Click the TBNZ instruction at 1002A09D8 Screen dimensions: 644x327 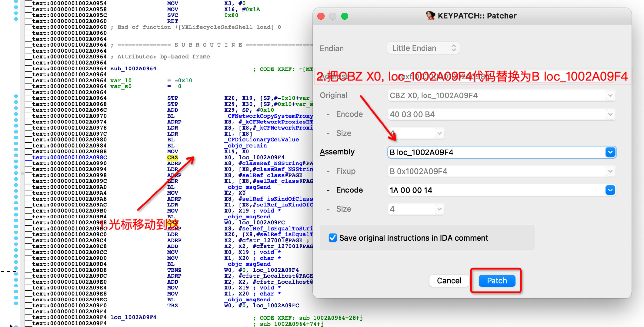click(x=174, y=270)
